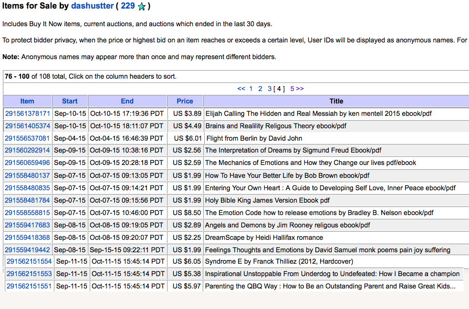Select title Feelings Thoughts and Emotions by David Samuel
Image resolution: width=469 pixels, height=309 pixels.
(x=327, y=250)
